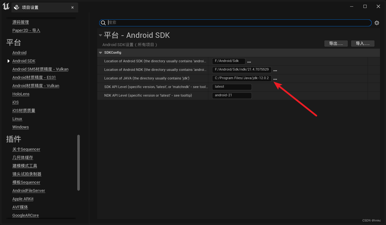Image resolution: width=386 pixels, height=225 pixels.
Task: Click the 导出 export button
Action: click(336, 44)
